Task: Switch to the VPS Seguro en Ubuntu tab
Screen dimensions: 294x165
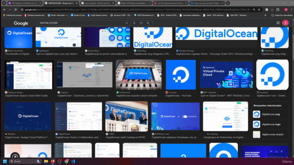Action: point(25,3)
